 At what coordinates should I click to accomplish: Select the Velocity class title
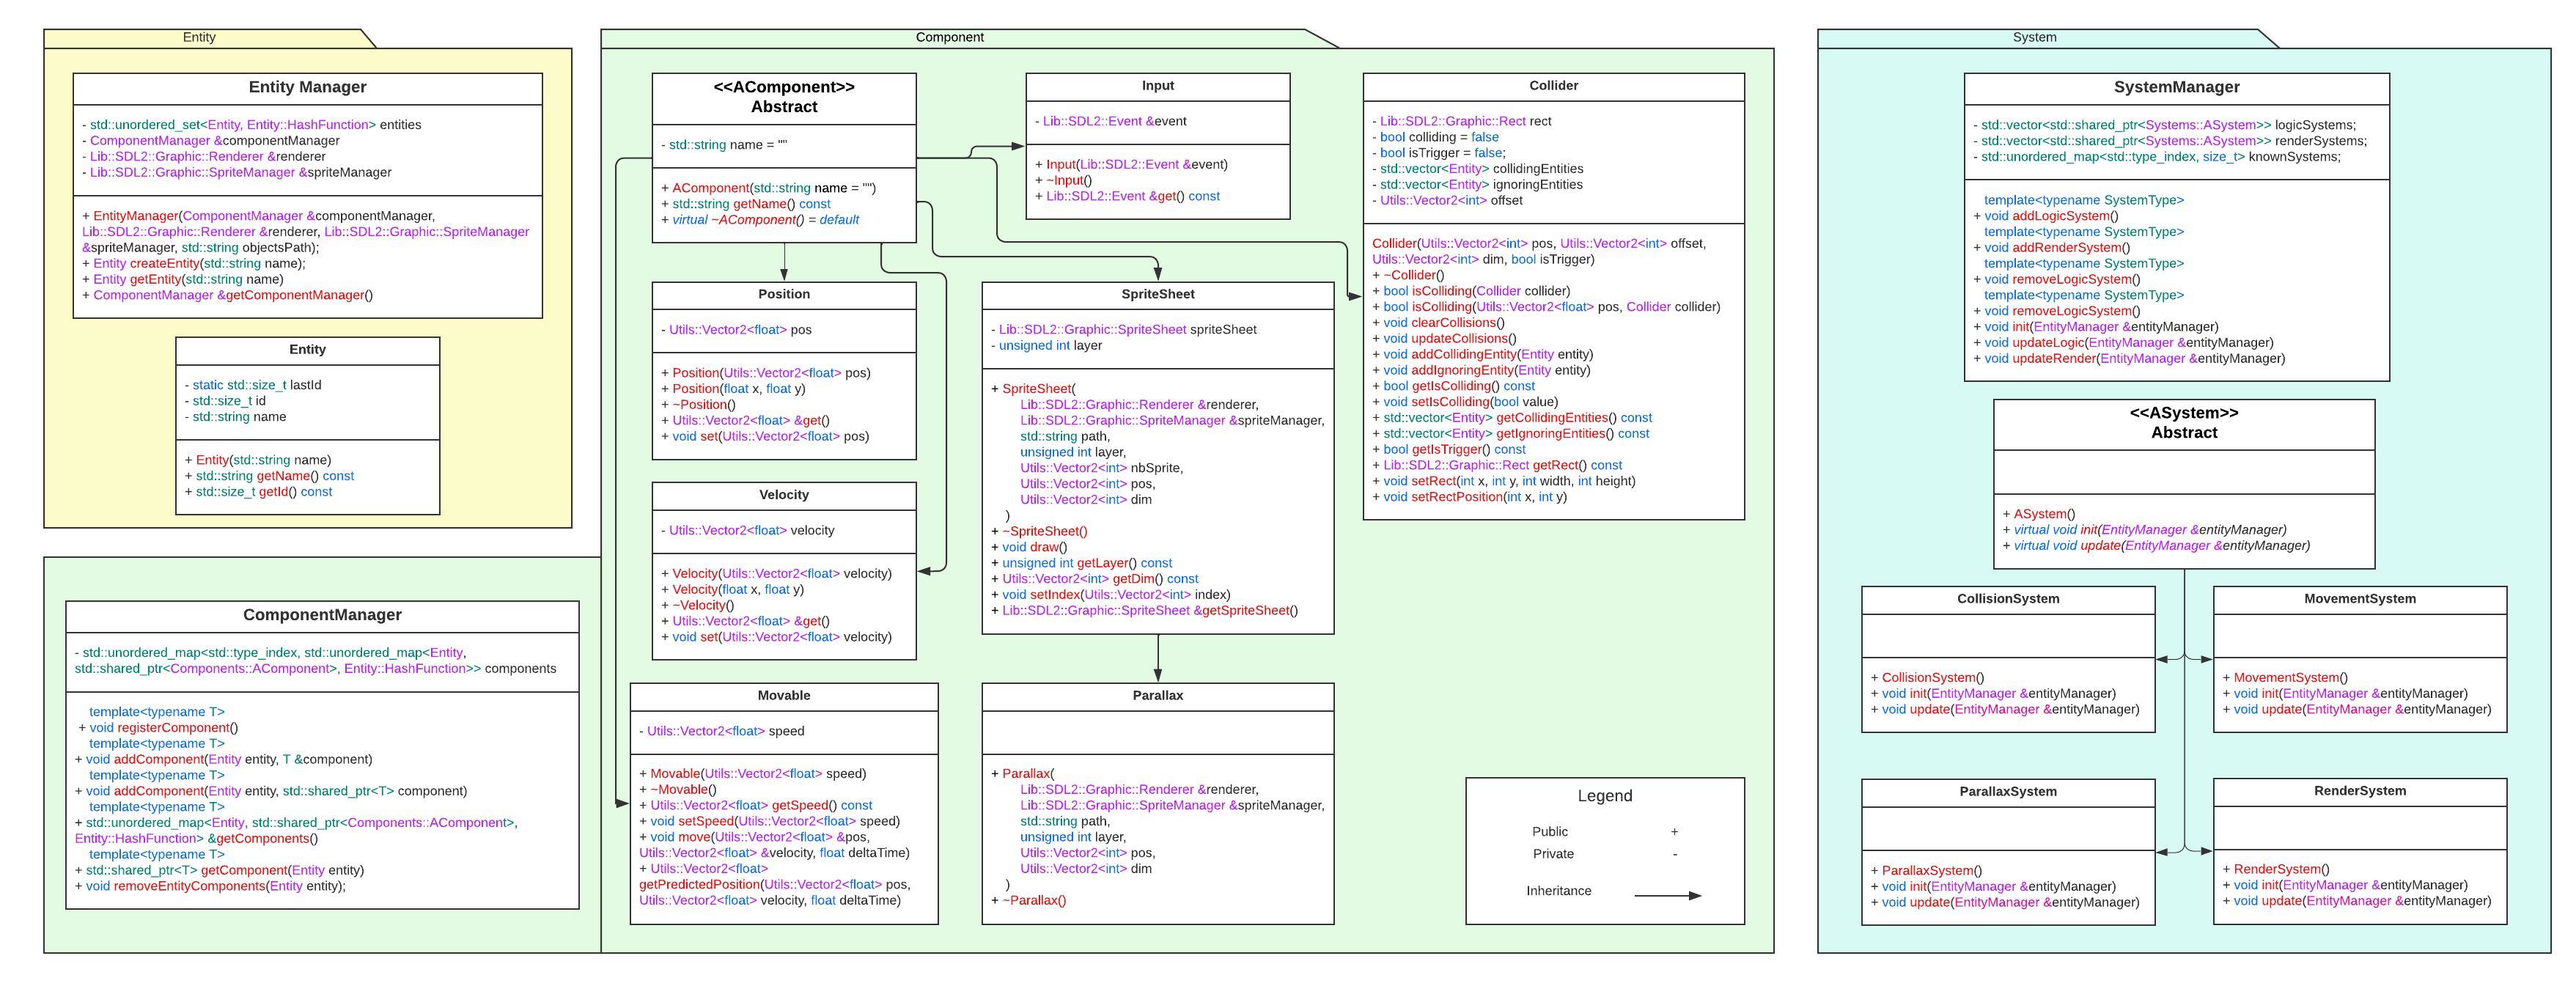coord(784,495)
